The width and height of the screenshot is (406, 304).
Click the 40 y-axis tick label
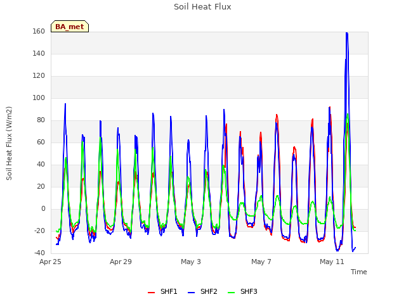[41, 165]
